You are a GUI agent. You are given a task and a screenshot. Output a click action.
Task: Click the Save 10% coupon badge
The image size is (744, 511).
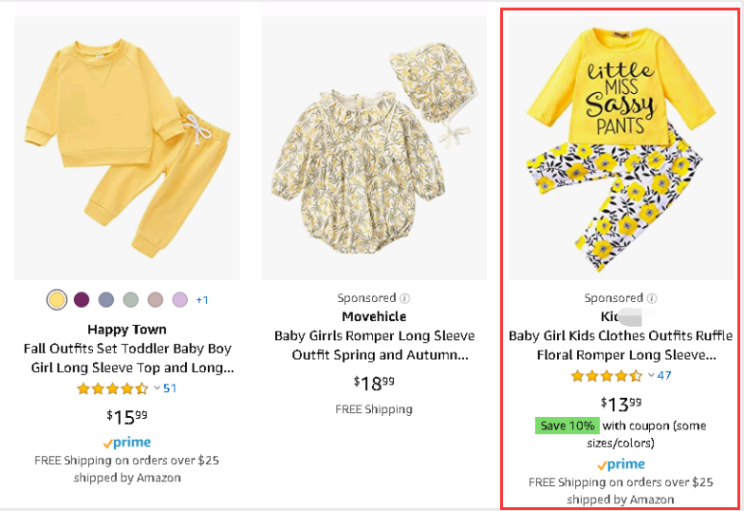[x=567, y=426]
